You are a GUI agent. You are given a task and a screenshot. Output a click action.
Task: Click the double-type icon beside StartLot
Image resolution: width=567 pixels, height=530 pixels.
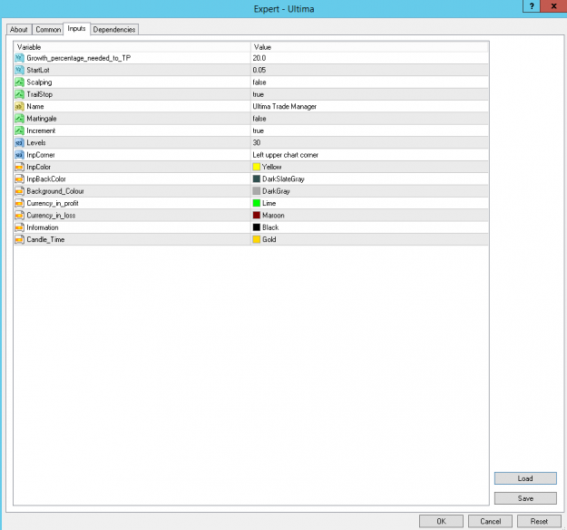[x=19, y=70]
